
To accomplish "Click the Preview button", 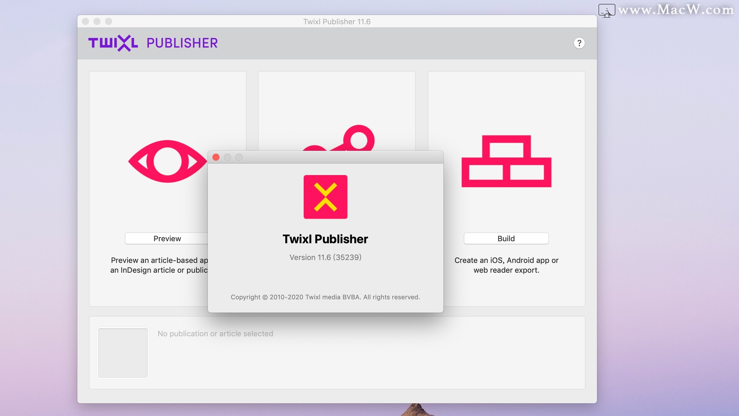I will tap(166, 238).
